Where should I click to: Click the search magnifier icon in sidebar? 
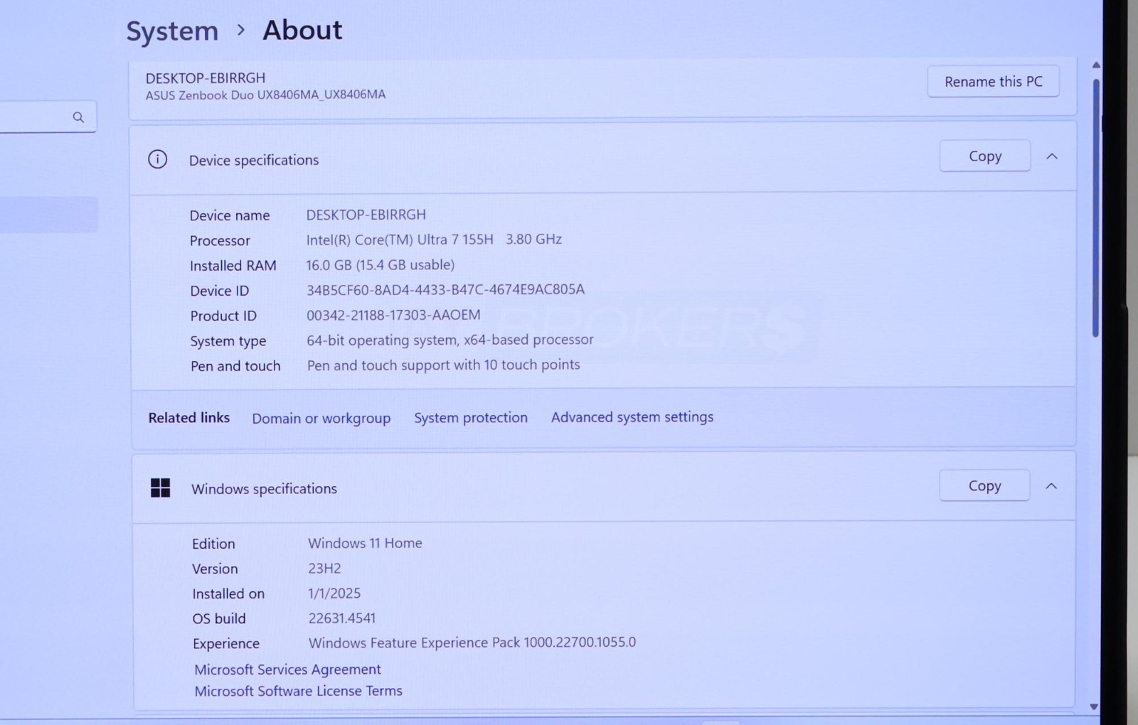coord(78,117)
